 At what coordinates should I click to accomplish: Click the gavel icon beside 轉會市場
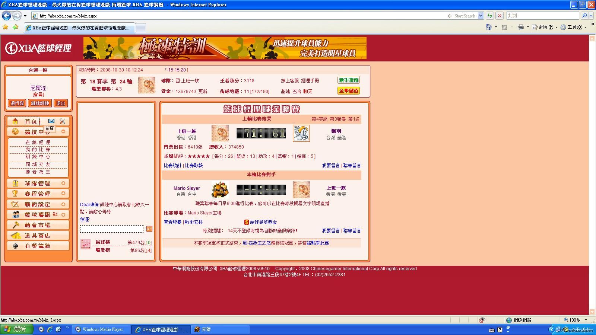coord(15,225)
